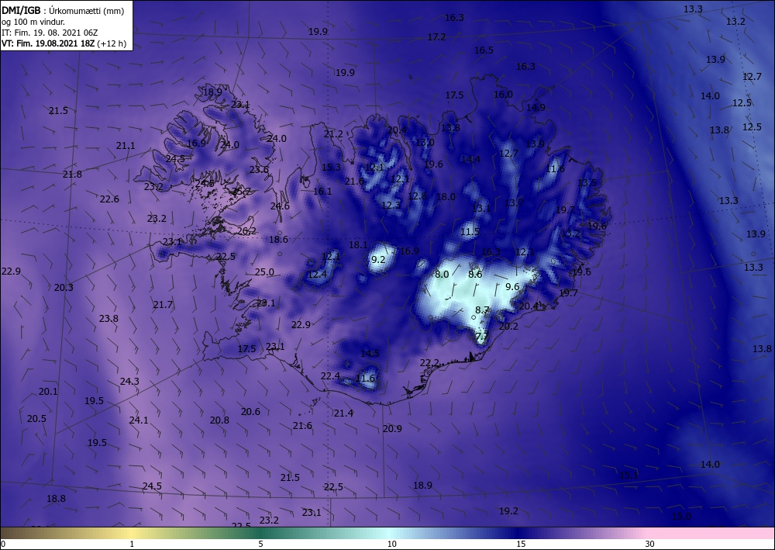The image size is (775, 550).
Task: Click the 14.5 value in south Iceland
Action: [370, 353]
